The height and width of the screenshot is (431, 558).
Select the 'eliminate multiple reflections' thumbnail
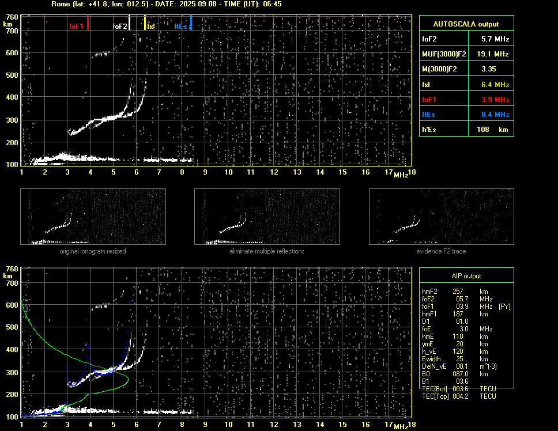[267, 217]
